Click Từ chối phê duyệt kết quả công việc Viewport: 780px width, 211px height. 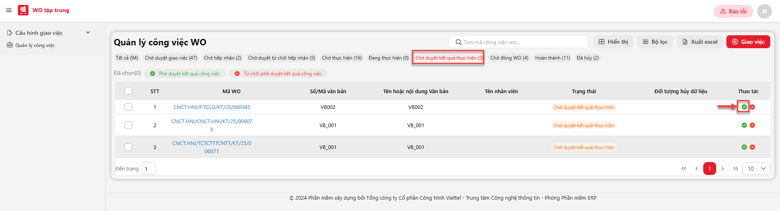pos(278,74)
